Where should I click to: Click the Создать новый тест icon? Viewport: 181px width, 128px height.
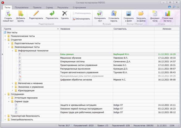[x=8, y=14]
